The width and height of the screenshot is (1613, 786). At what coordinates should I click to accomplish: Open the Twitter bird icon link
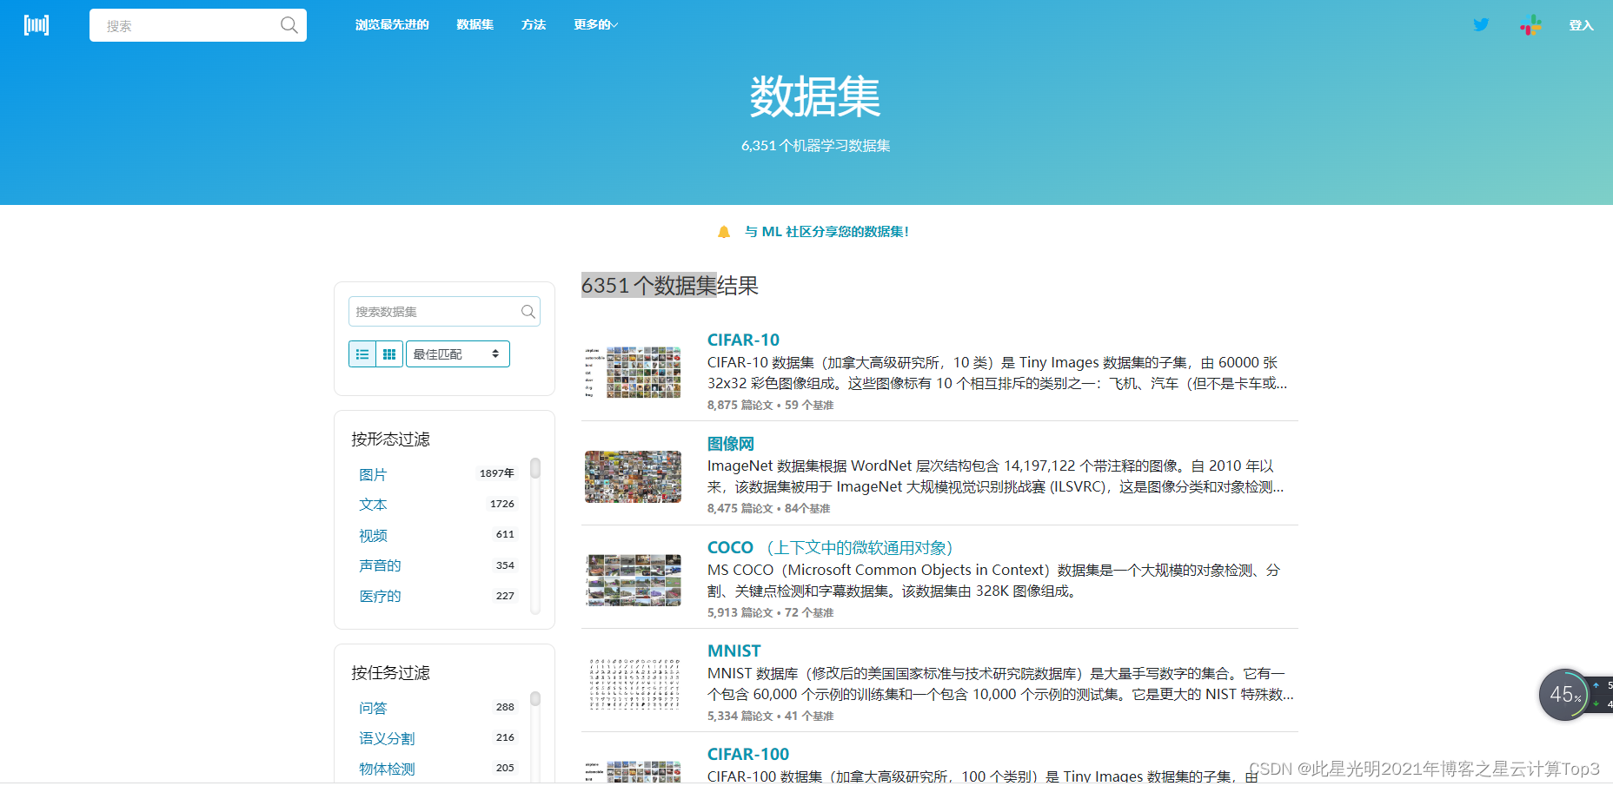point(1481,25)
